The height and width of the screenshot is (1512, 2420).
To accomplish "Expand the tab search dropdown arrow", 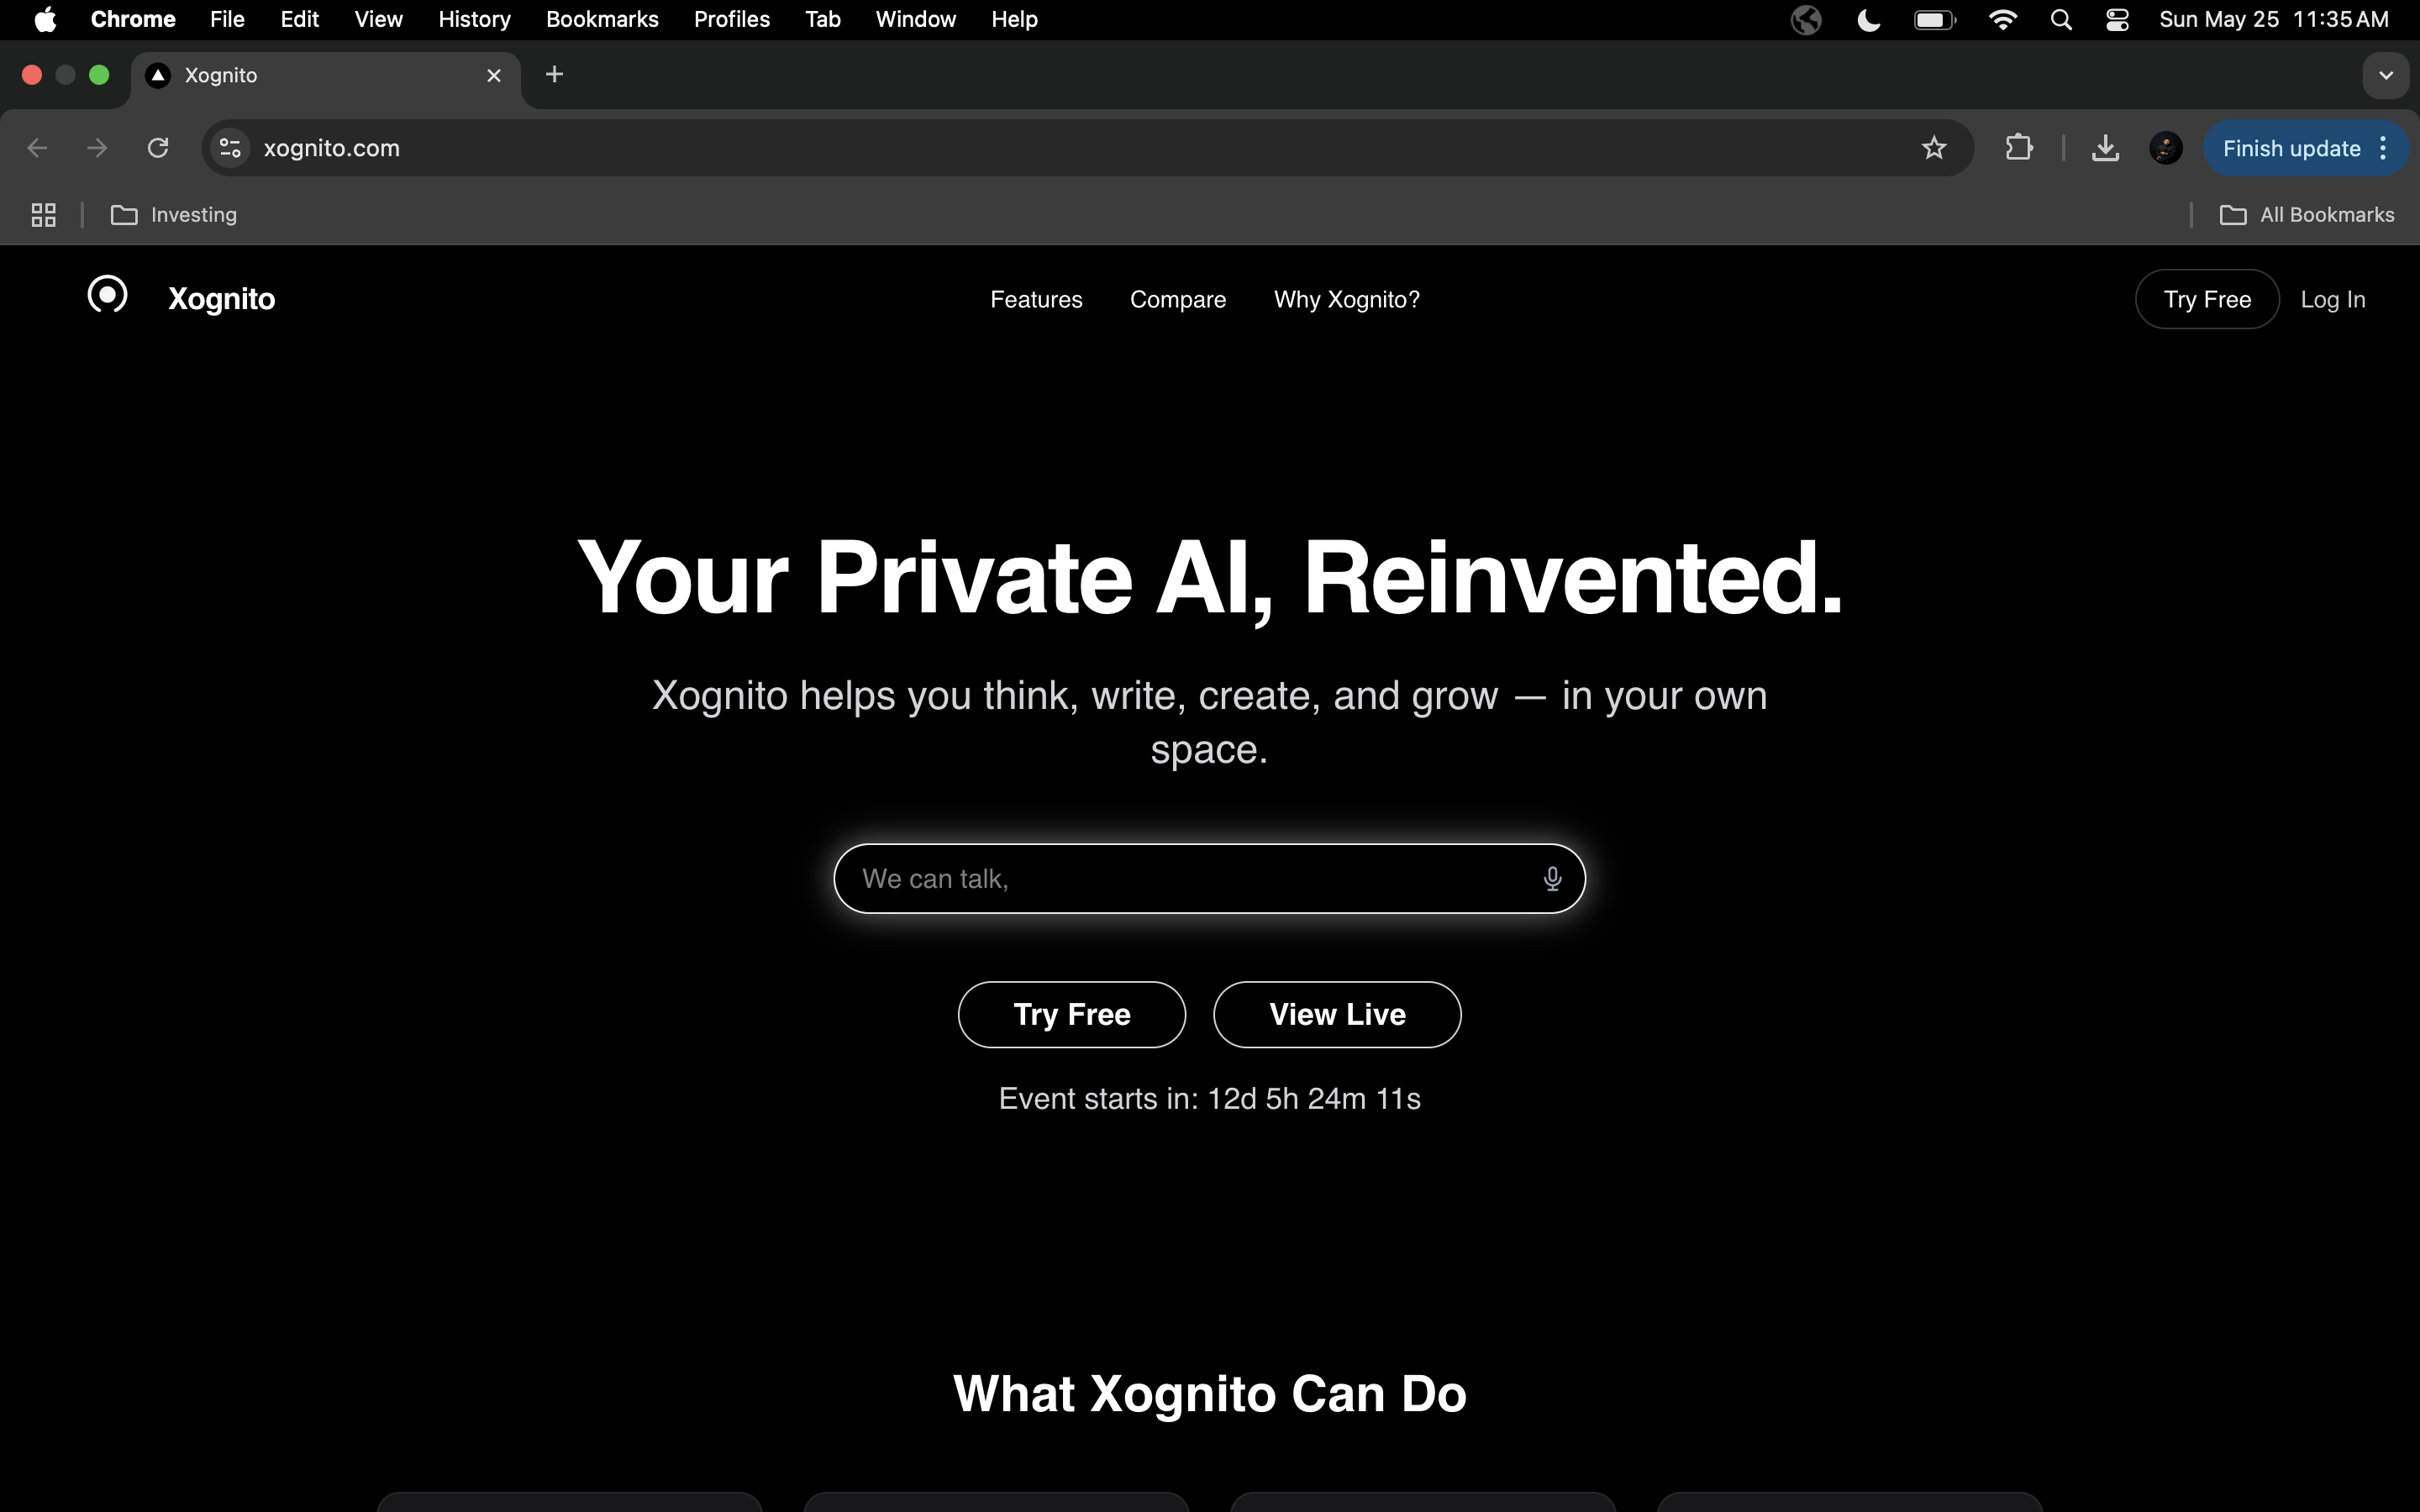I will pos(2386,75).
